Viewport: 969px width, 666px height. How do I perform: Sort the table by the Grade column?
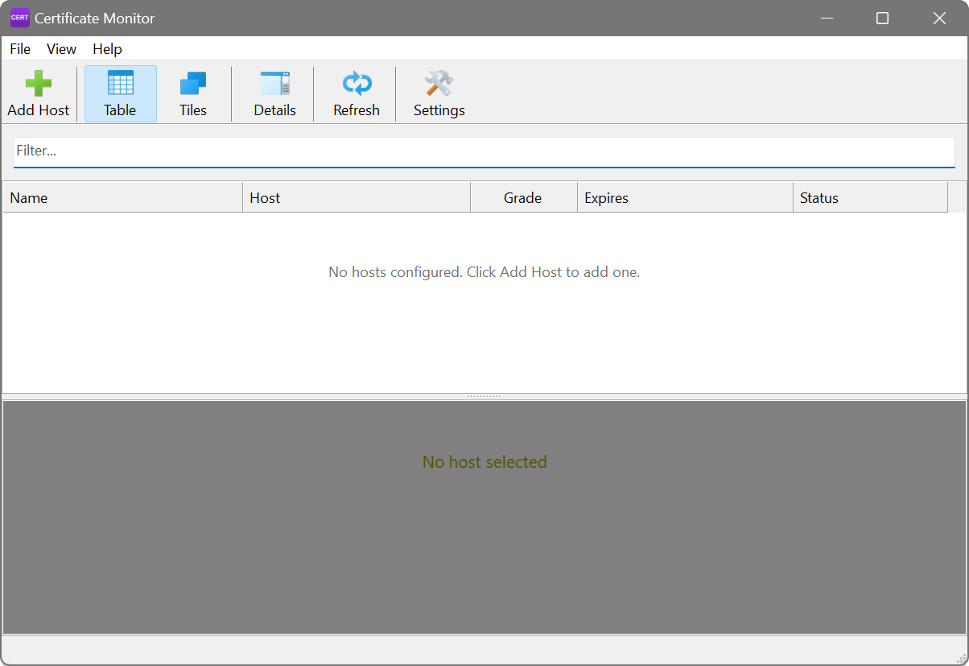(x=522, y=197)
